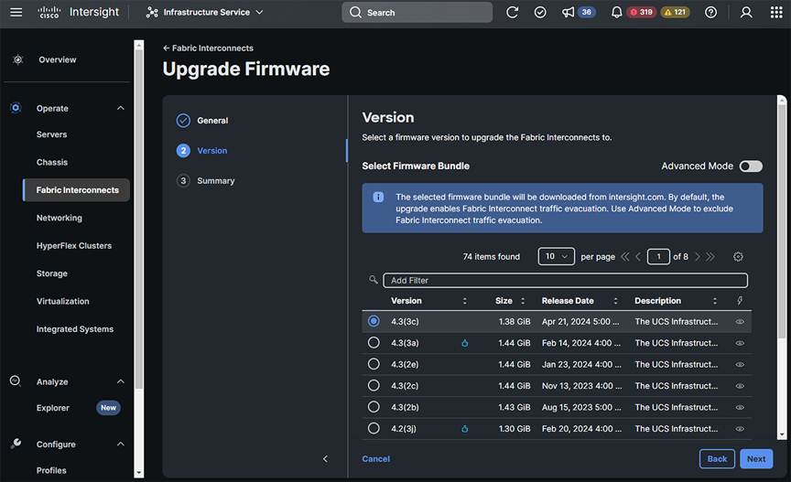
Task: Sort by Size column
Action: coord(523,301)
